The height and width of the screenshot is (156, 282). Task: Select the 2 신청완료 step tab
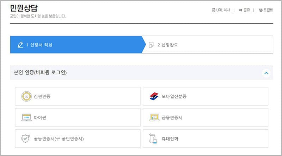[208, 45]
